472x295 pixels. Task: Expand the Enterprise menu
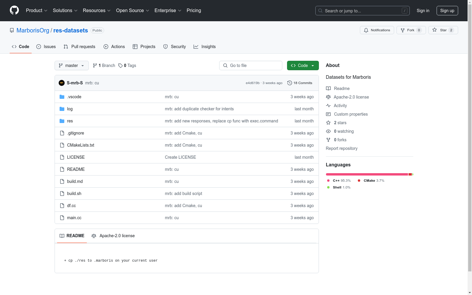168,11
